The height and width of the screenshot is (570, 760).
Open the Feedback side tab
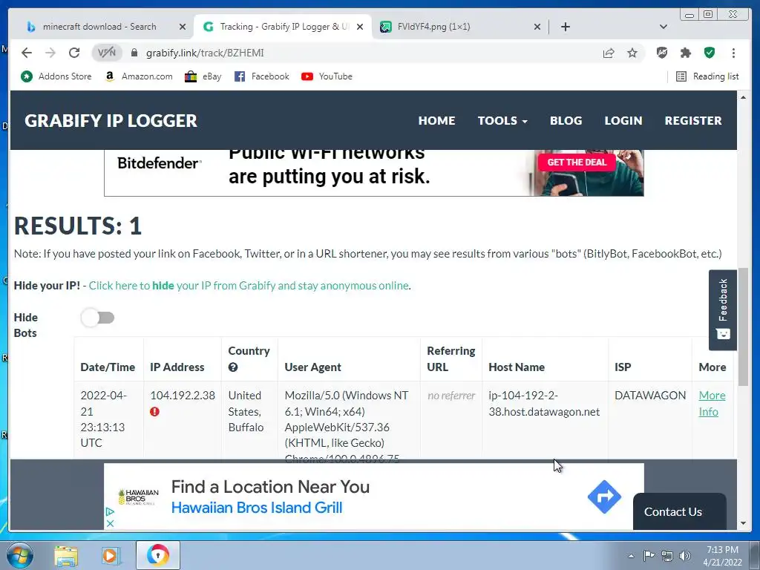pos(723,309)
